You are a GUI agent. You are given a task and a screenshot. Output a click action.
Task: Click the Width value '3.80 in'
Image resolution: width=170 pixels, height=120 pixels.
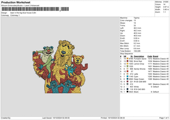tap(166, 10)
